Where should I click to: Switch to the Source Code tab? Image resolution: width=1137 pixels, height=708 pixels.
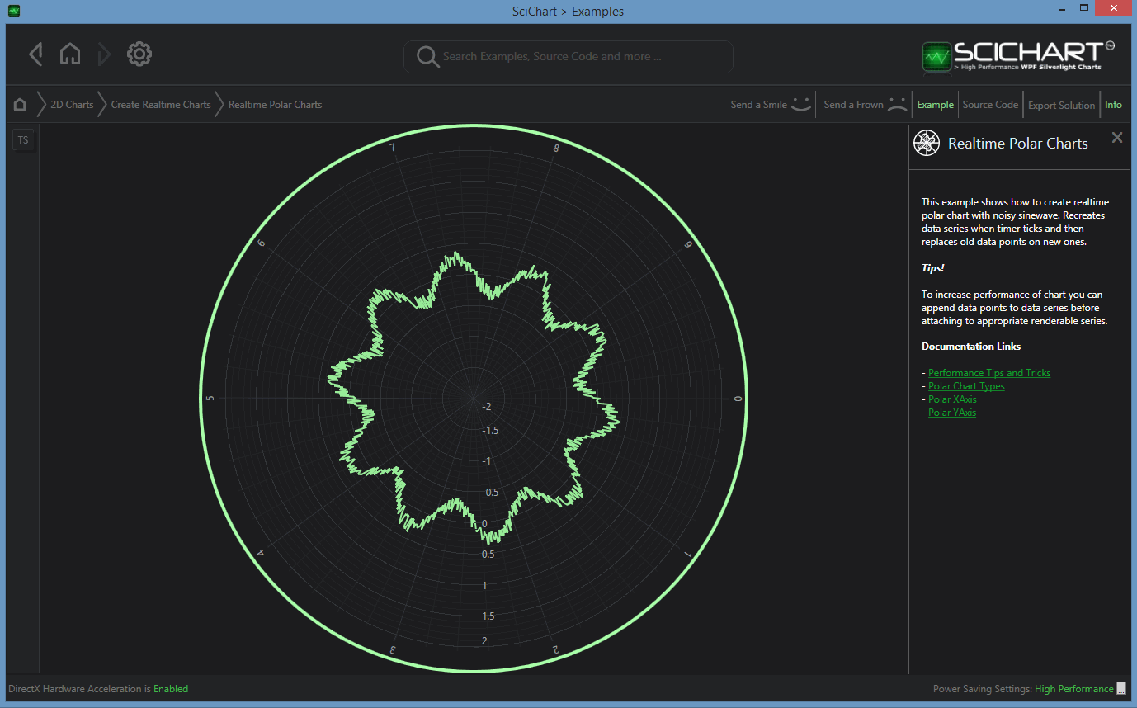click(x=990, y=105)
